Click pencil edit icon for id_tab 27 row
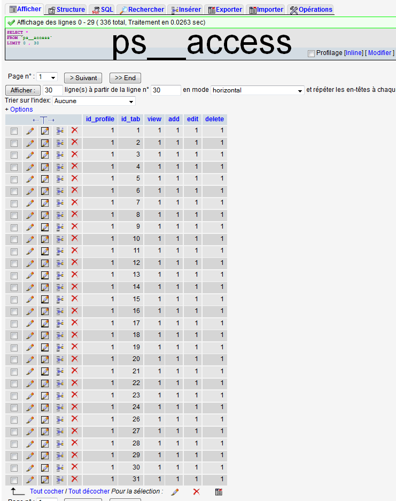Viewport: 396px width, 501px height. point(30,432)
